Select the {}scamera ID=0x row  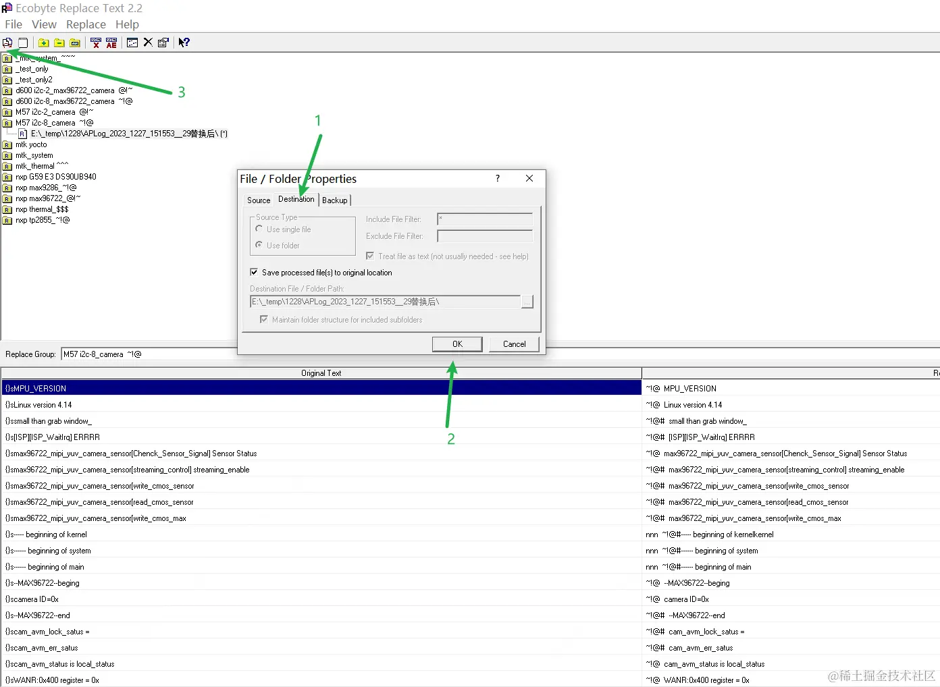coord(321,599)
